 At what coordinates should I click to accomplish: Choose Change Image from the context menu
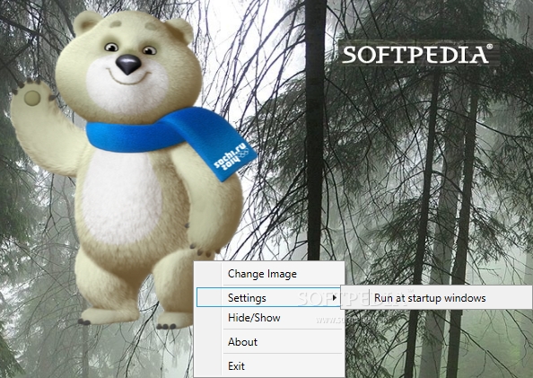(269, 274)
